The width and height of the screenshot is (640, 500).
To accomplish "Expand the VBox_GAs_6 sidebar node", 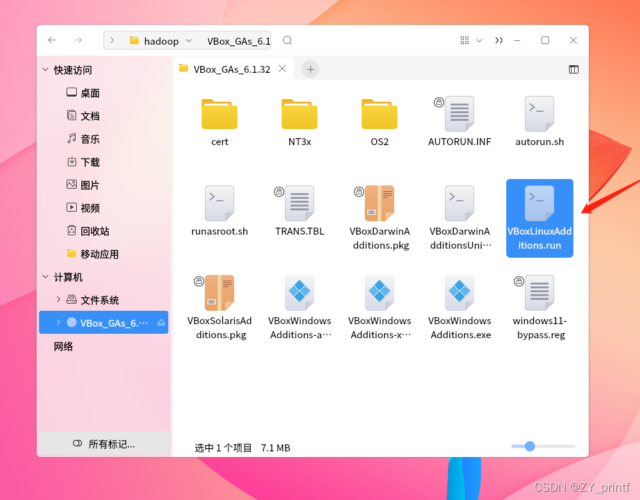I will 58,323.
